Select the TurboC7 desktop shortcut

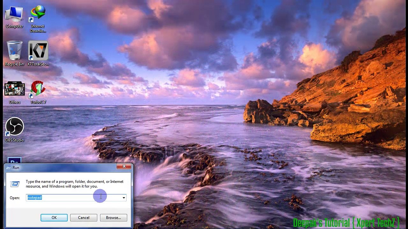pyautogui.click(x=38, y=93)
